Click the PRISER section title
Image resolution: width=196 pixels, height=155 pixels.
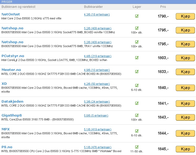7,2
